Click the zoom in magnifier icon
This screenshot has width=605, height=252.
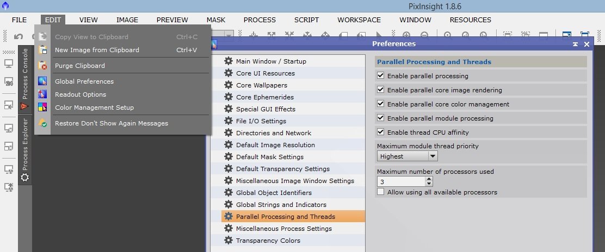[x=406, y=36]
